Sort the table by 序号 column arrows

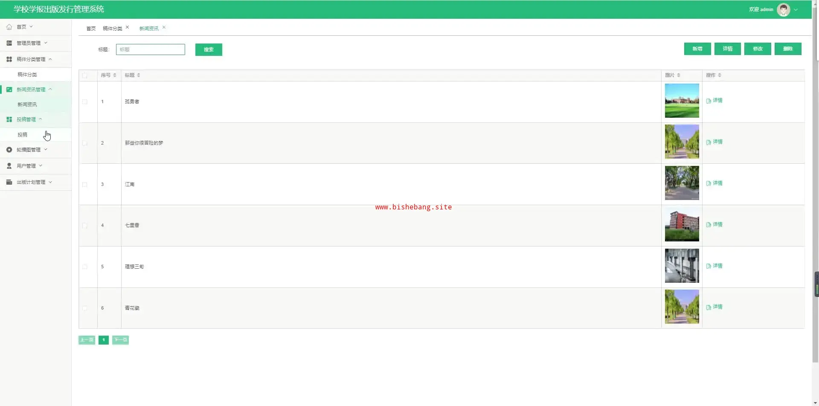point(114,75)
